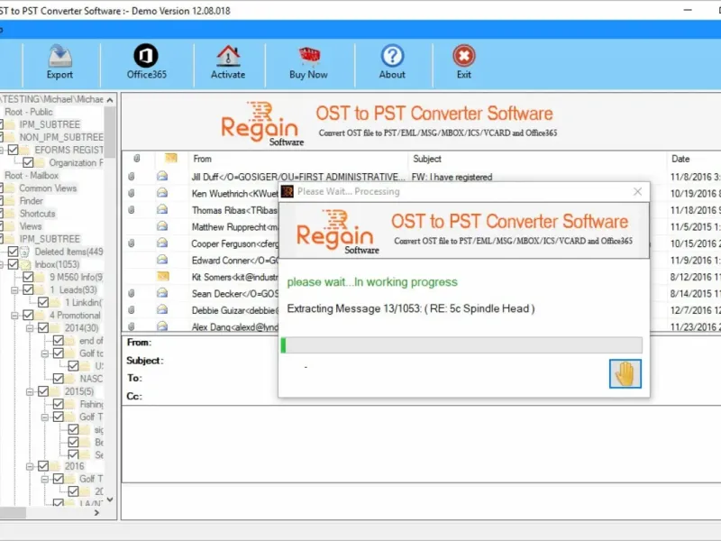Image resolution: width=721 pixels, height=541 pixels.
Task: Collapse the 2014(30) tree node
Action: tap(30, 328)
